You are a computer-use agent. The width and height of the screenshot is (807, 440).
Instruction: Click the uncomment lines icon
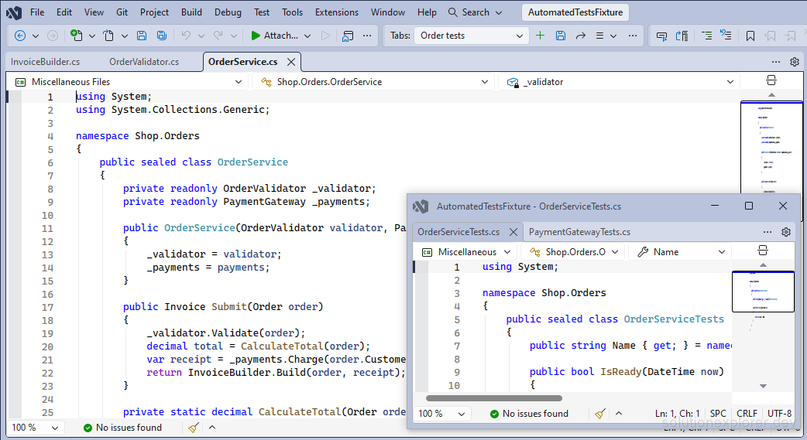(x=726, y=36)
